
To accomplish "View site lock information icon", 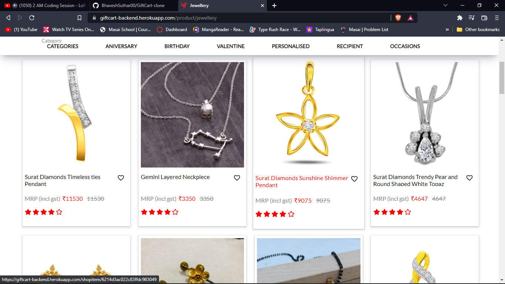I will (94, 18).
